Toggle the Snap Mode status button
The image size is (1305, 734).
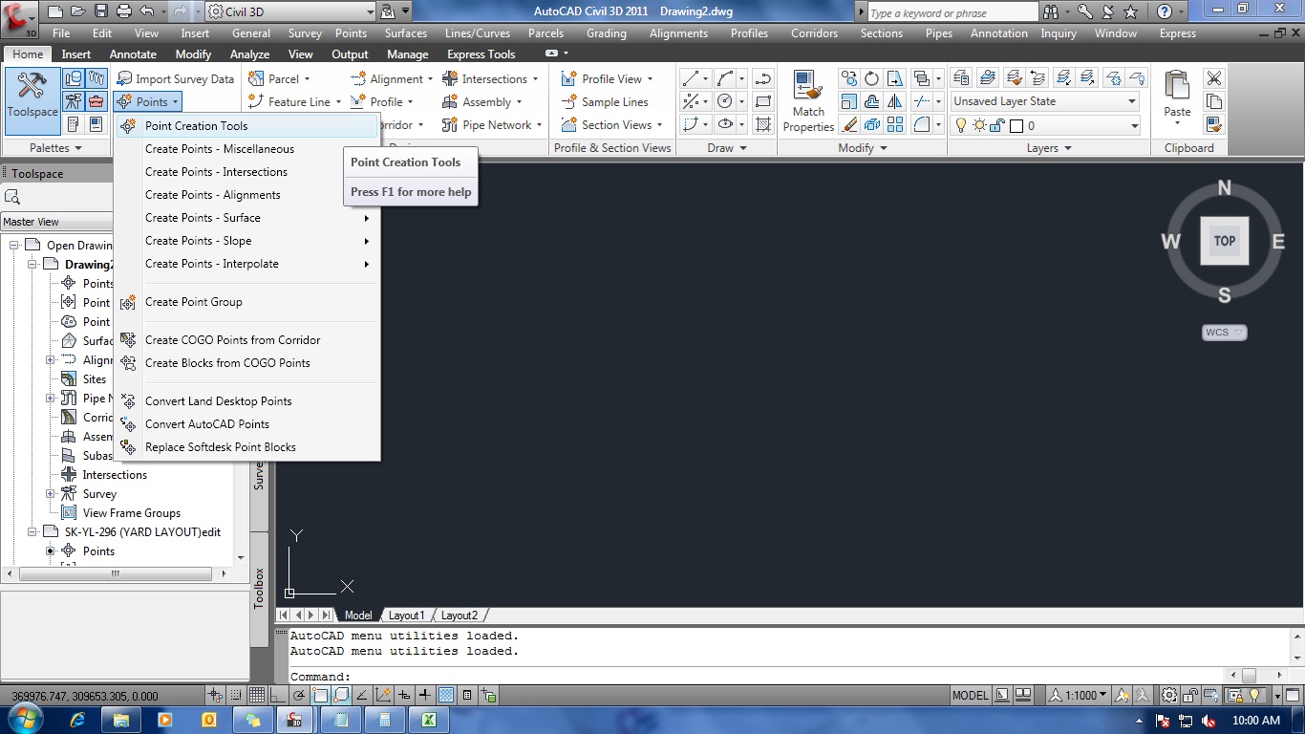point(235,696)
